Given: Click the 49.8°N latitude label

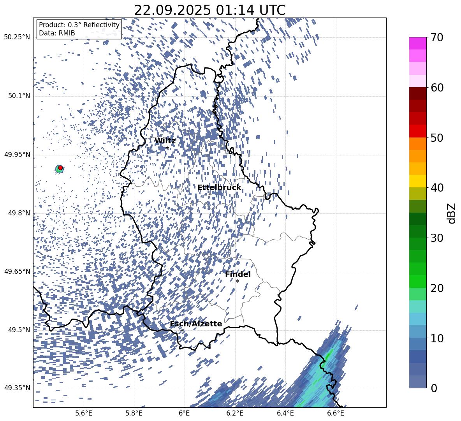Looking at the screenshot, I should (x=19, y=213).
